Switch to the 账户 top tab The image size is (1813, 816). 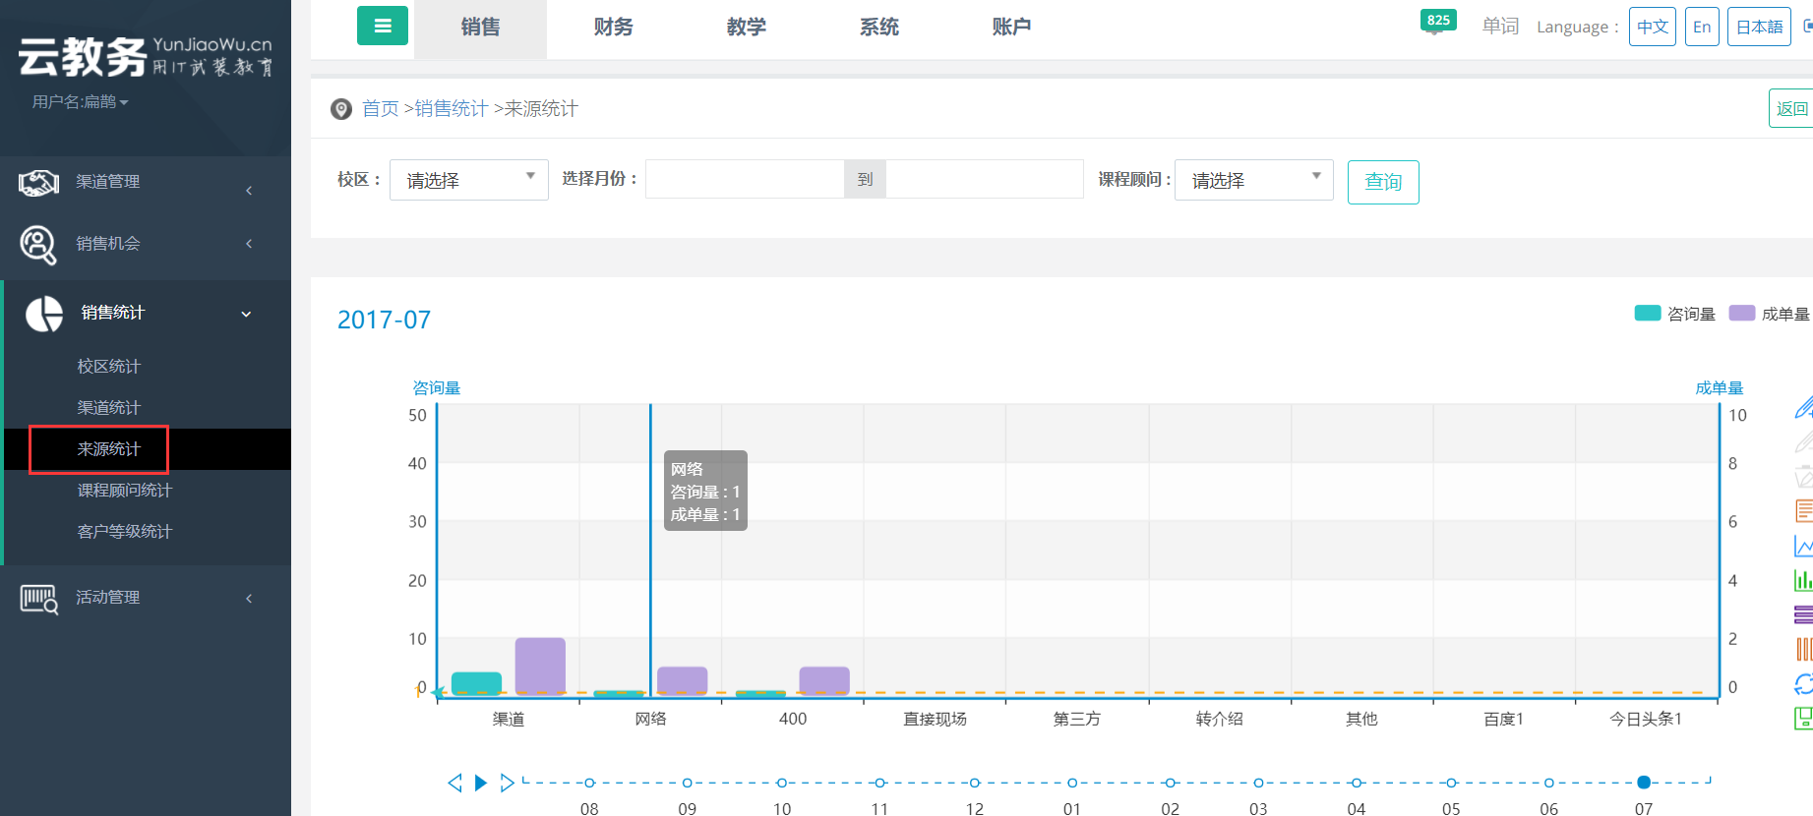1011,28
